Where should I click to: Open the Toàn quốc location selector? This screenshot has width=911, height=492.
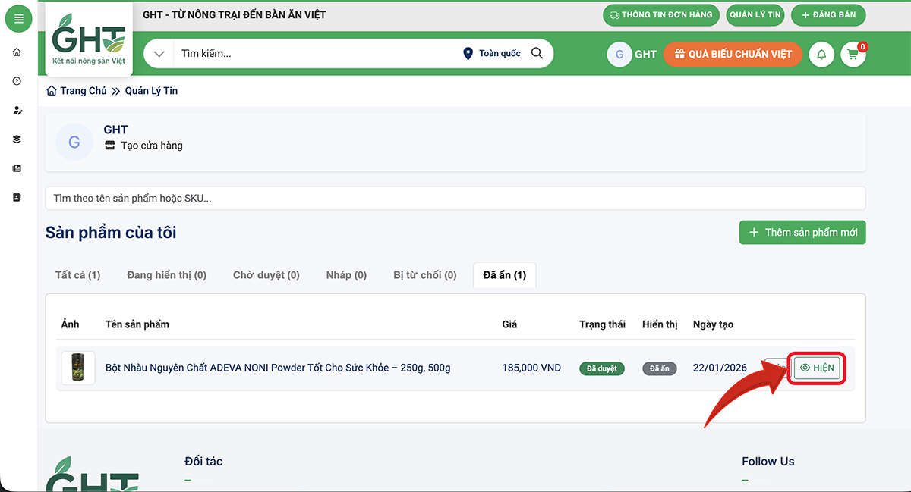pyautogui.click(x=492, y=53)
